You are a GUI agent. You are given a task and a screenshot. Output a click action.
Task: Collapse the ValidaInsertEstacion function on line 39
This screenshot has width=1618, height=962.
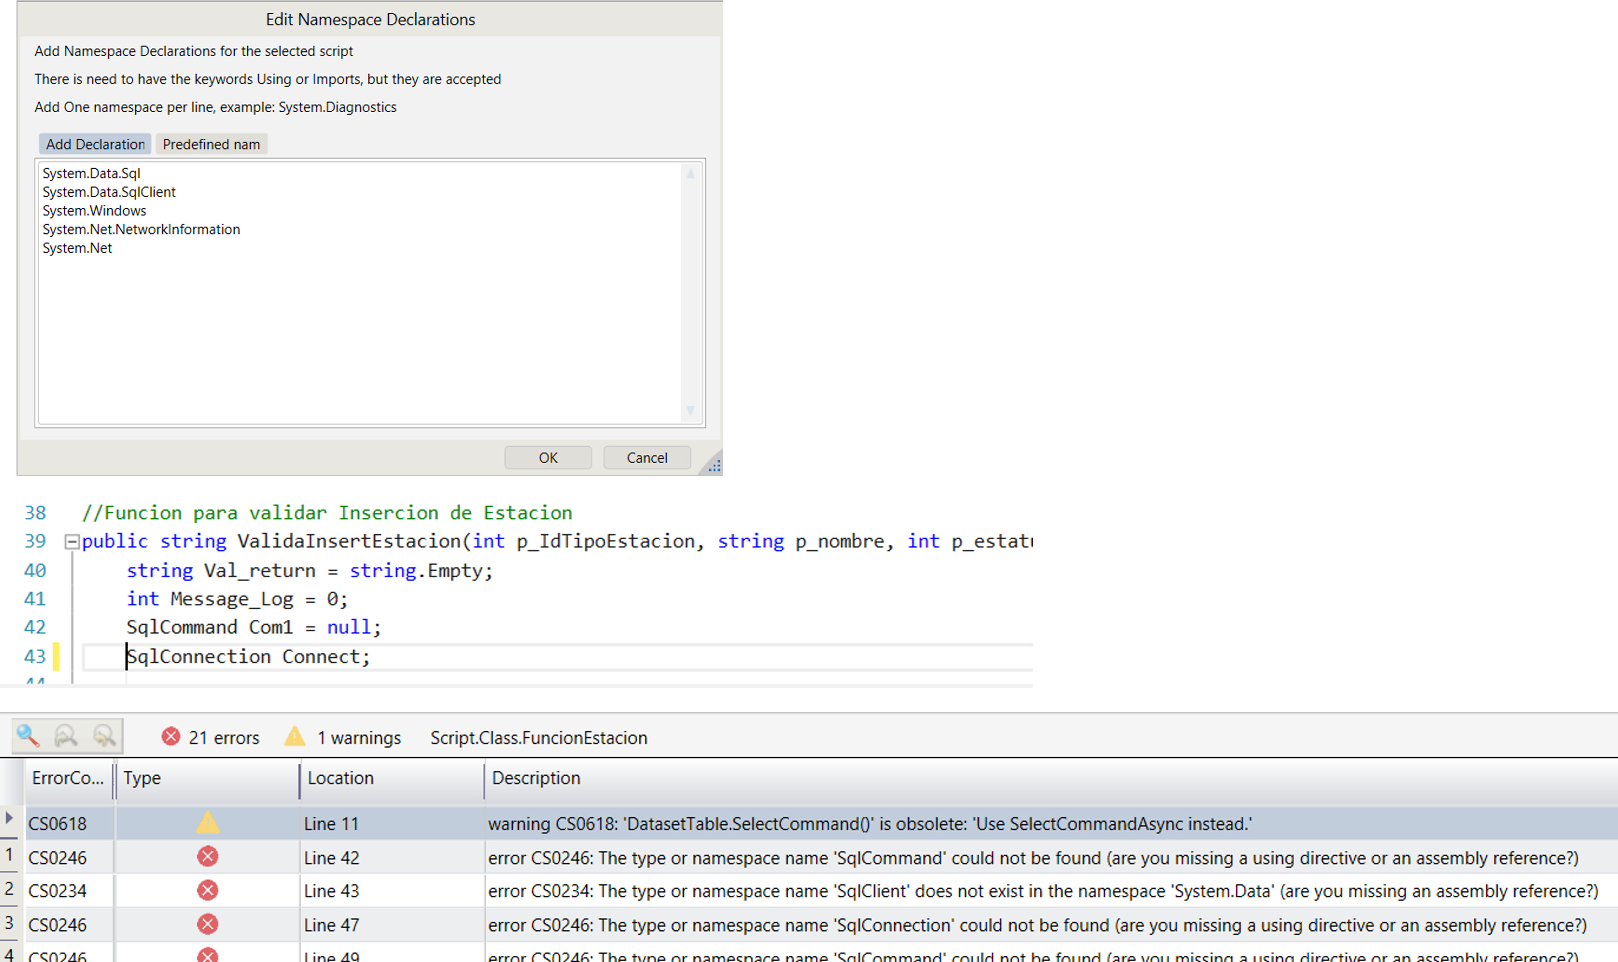72,542
